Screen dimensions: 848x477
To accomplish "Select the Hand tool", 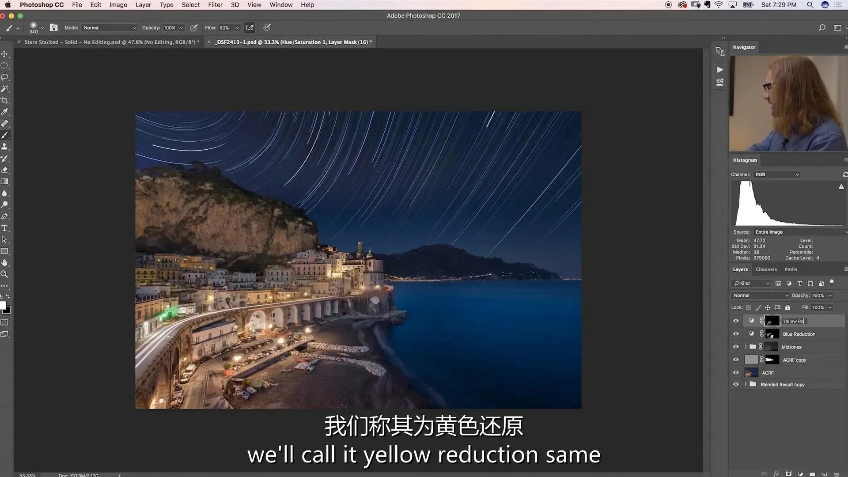I will [x=4, y=263].
